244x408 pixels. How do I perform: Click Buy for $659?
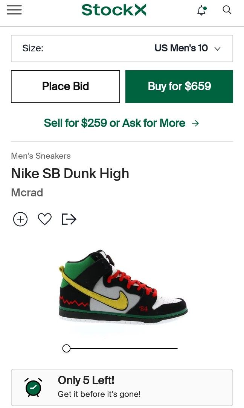coord(179,87)
